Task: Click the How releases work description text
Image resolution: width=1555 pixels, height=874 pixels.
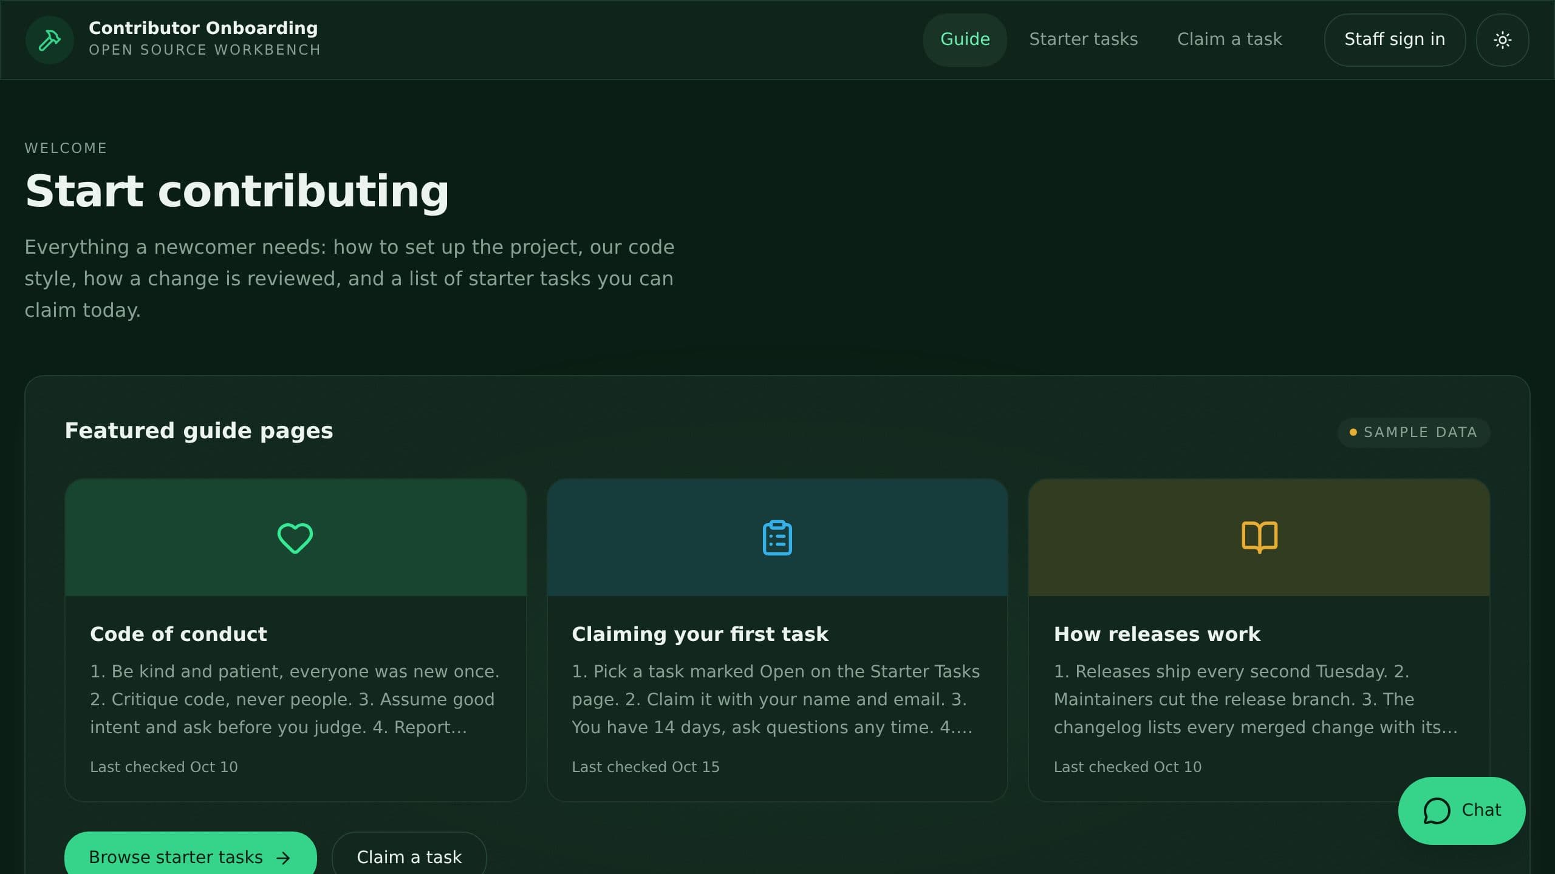Action: (x=1256, y=699)
